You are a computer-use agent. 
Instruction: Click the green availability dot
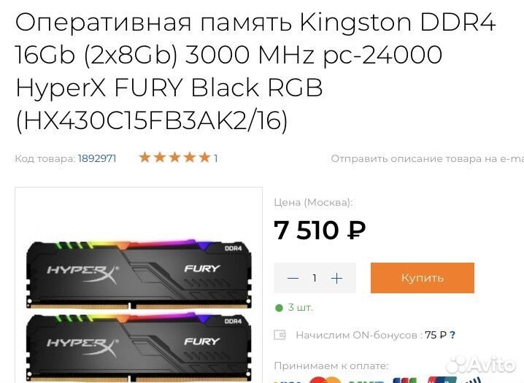pyautogui.click(x=279, y=308)
